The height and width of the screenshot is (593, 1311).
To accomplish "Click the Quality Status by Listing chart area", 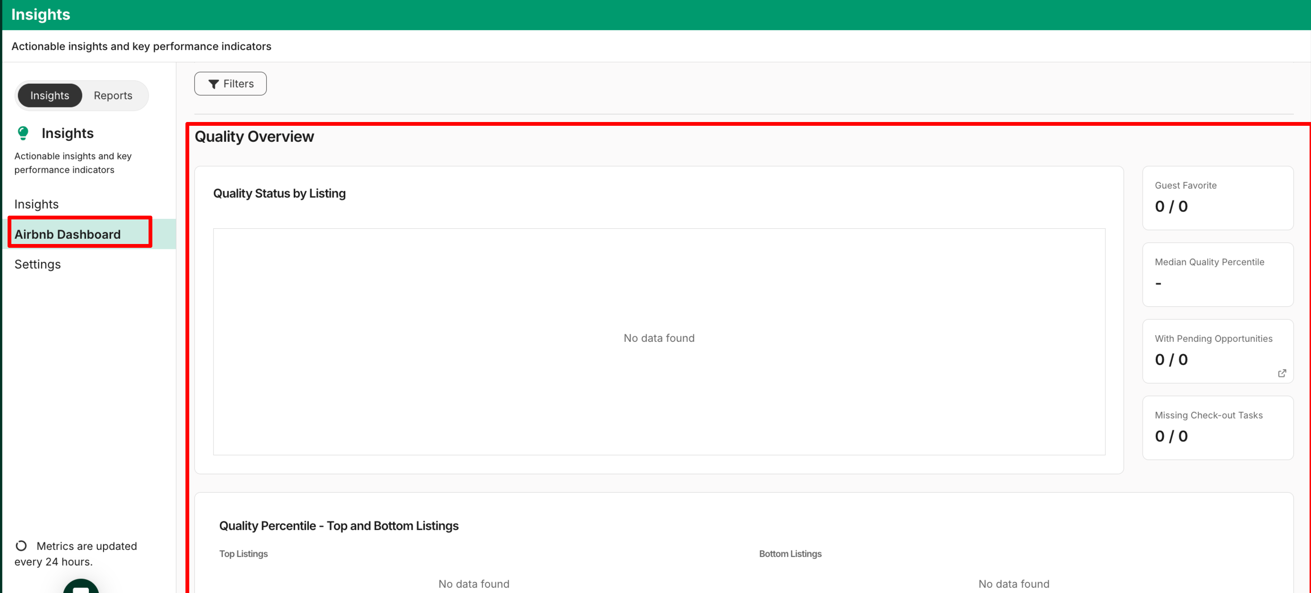I will [659, 341].
